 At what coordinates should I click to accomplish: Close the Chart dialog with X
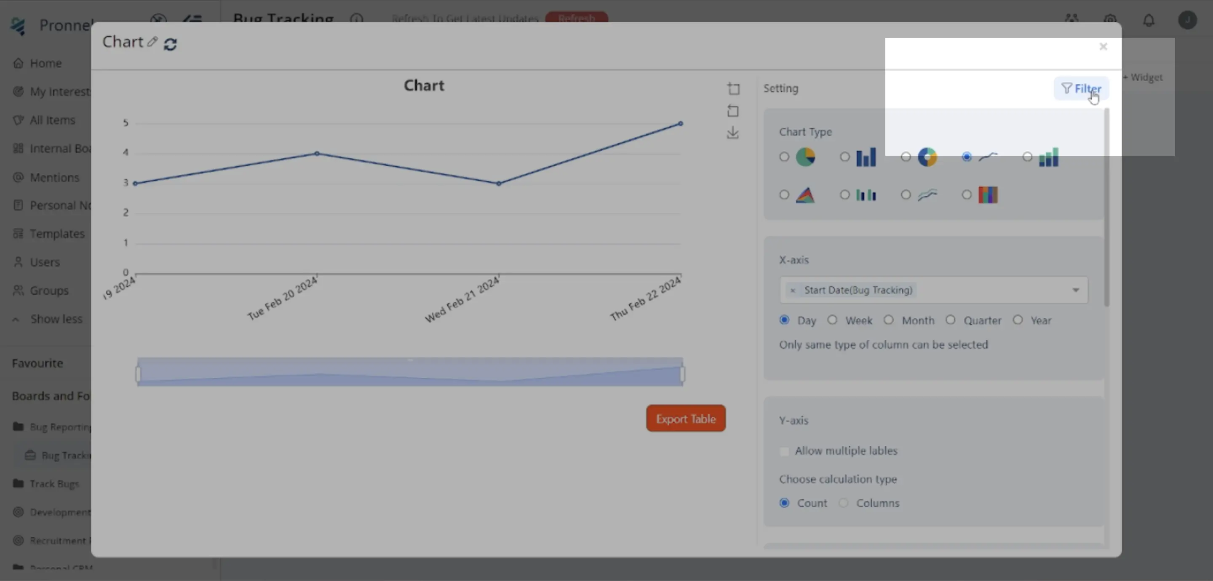1103,47
